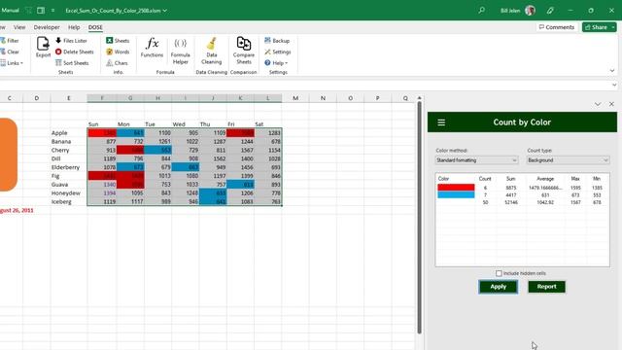
Task: Select column M header
Action: (295, 98)
